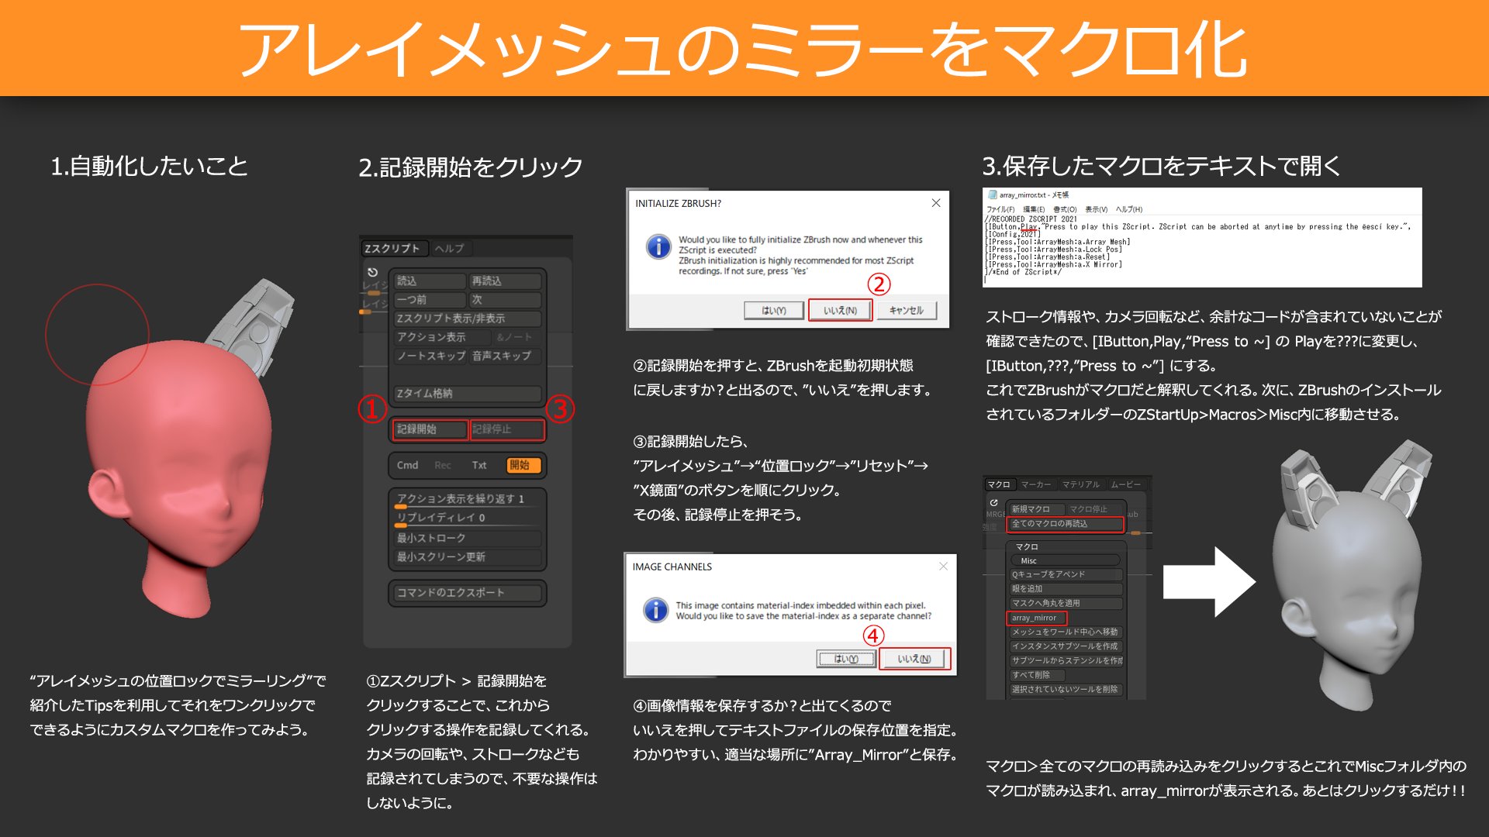Collapse the マクロ section header

[1027, 546]
